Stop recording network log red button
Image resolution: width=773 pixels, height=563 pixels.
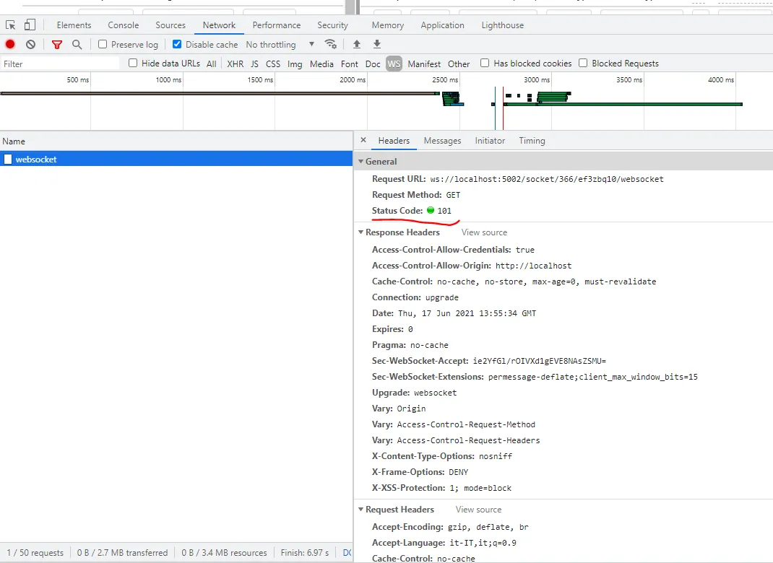click(x=10, y=44)
